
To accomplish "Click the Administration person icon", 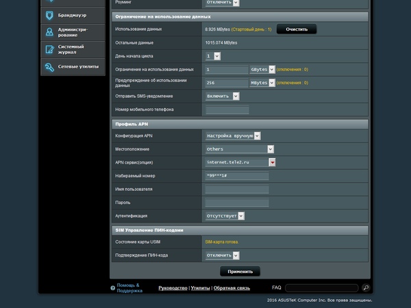I will coord(49,32).
